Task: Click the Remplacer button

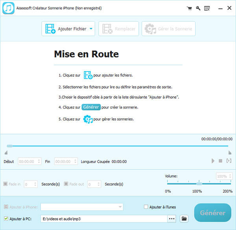Action: tap(119, 29)
